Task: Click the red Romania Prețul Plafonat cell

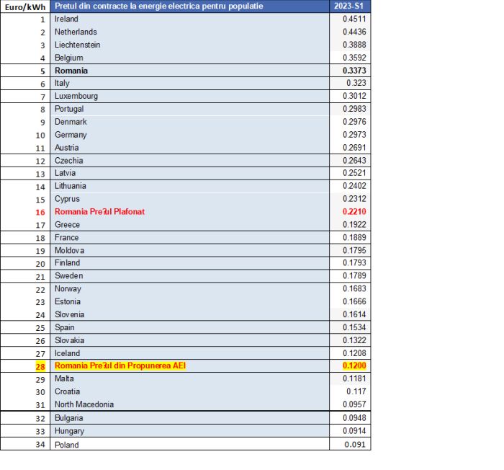Action: 189,211
